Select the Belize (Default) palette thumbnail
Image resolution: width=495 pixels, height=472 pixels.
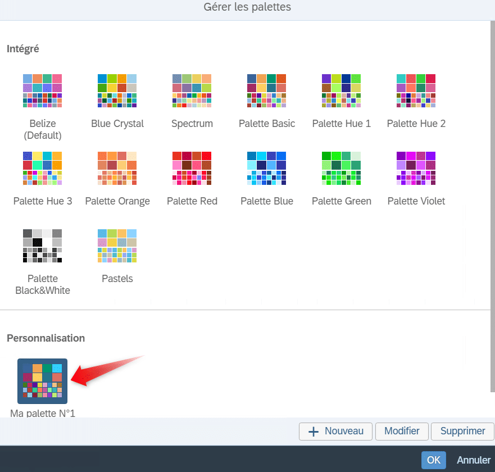pyautogui.click(x=42, y=91)
